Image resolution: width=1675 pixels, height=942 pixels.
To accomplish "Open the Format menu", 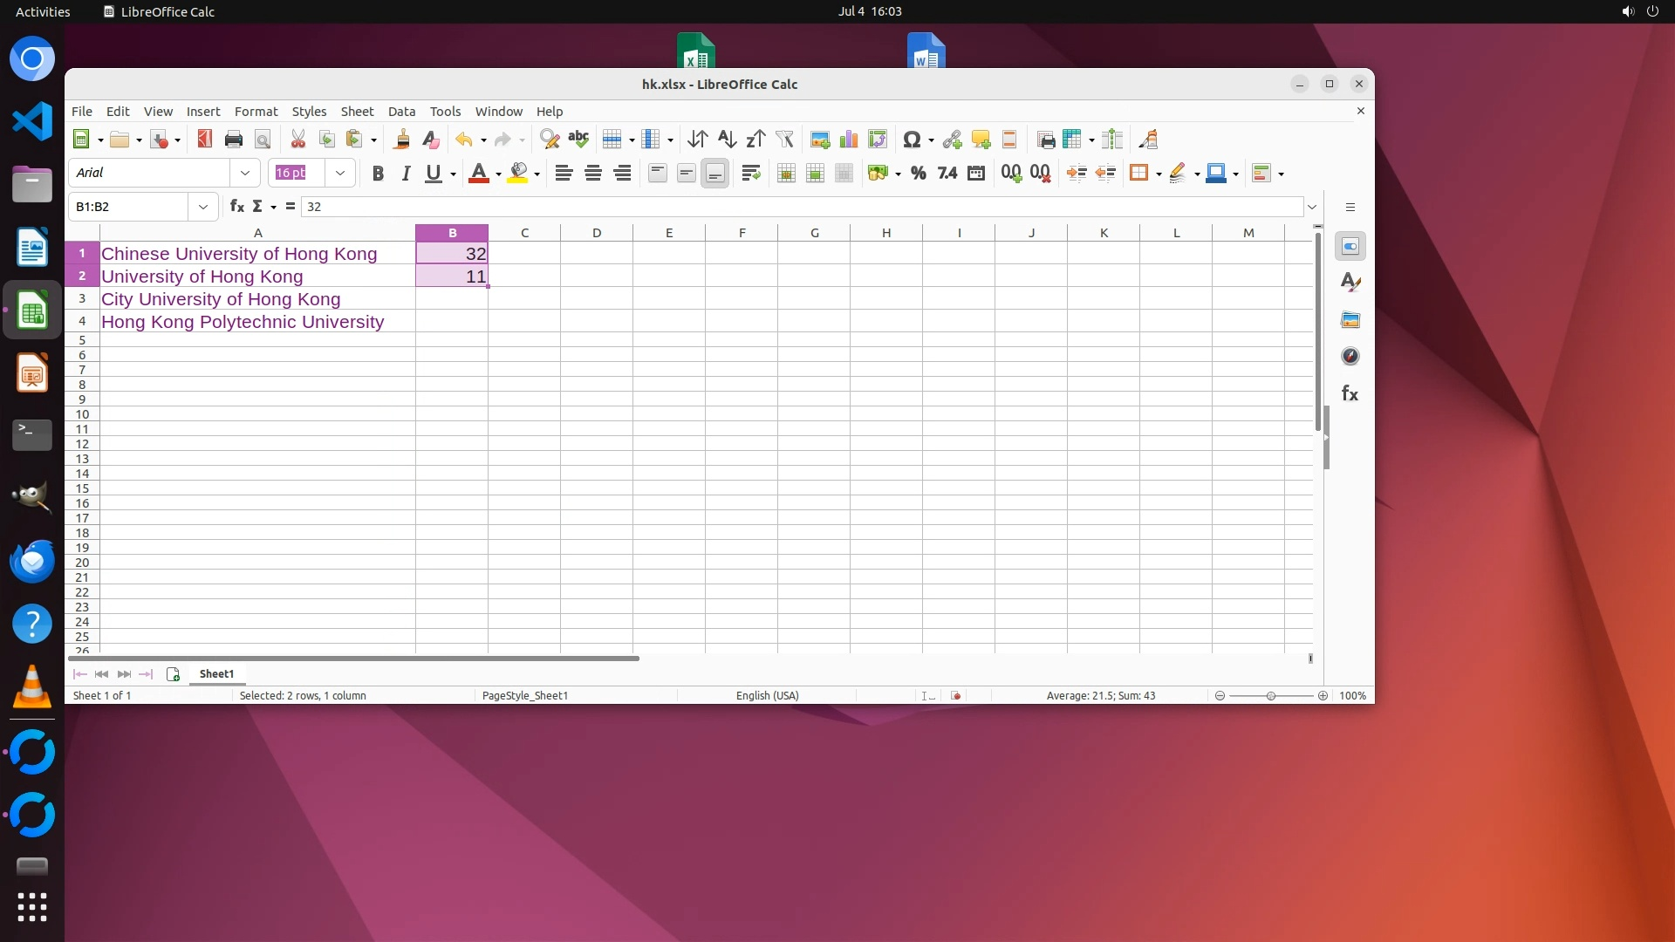I will (x=256, y=112).
